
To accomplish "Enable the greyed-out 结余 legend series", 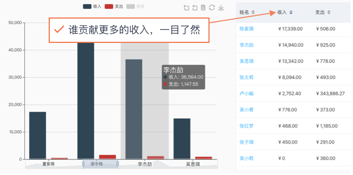I will (x=135, y=6).
